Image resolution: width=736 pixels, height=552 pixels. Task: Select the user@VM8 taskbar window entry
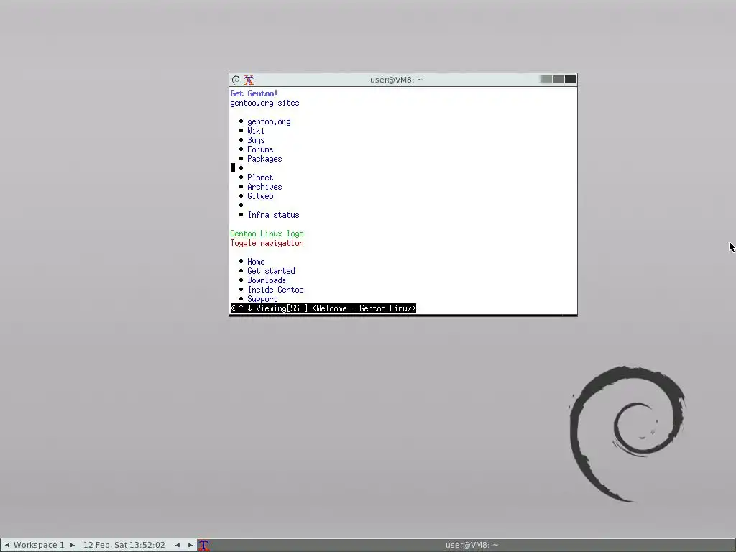471,545
